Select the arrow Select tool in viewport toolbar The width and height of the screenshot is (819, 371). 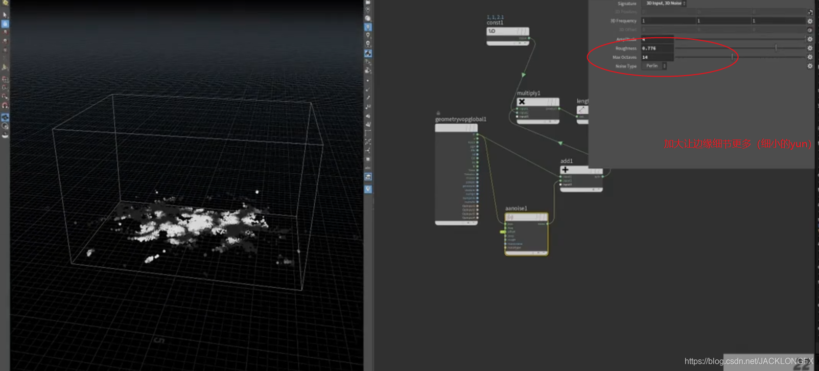click(x=5, y=15)
